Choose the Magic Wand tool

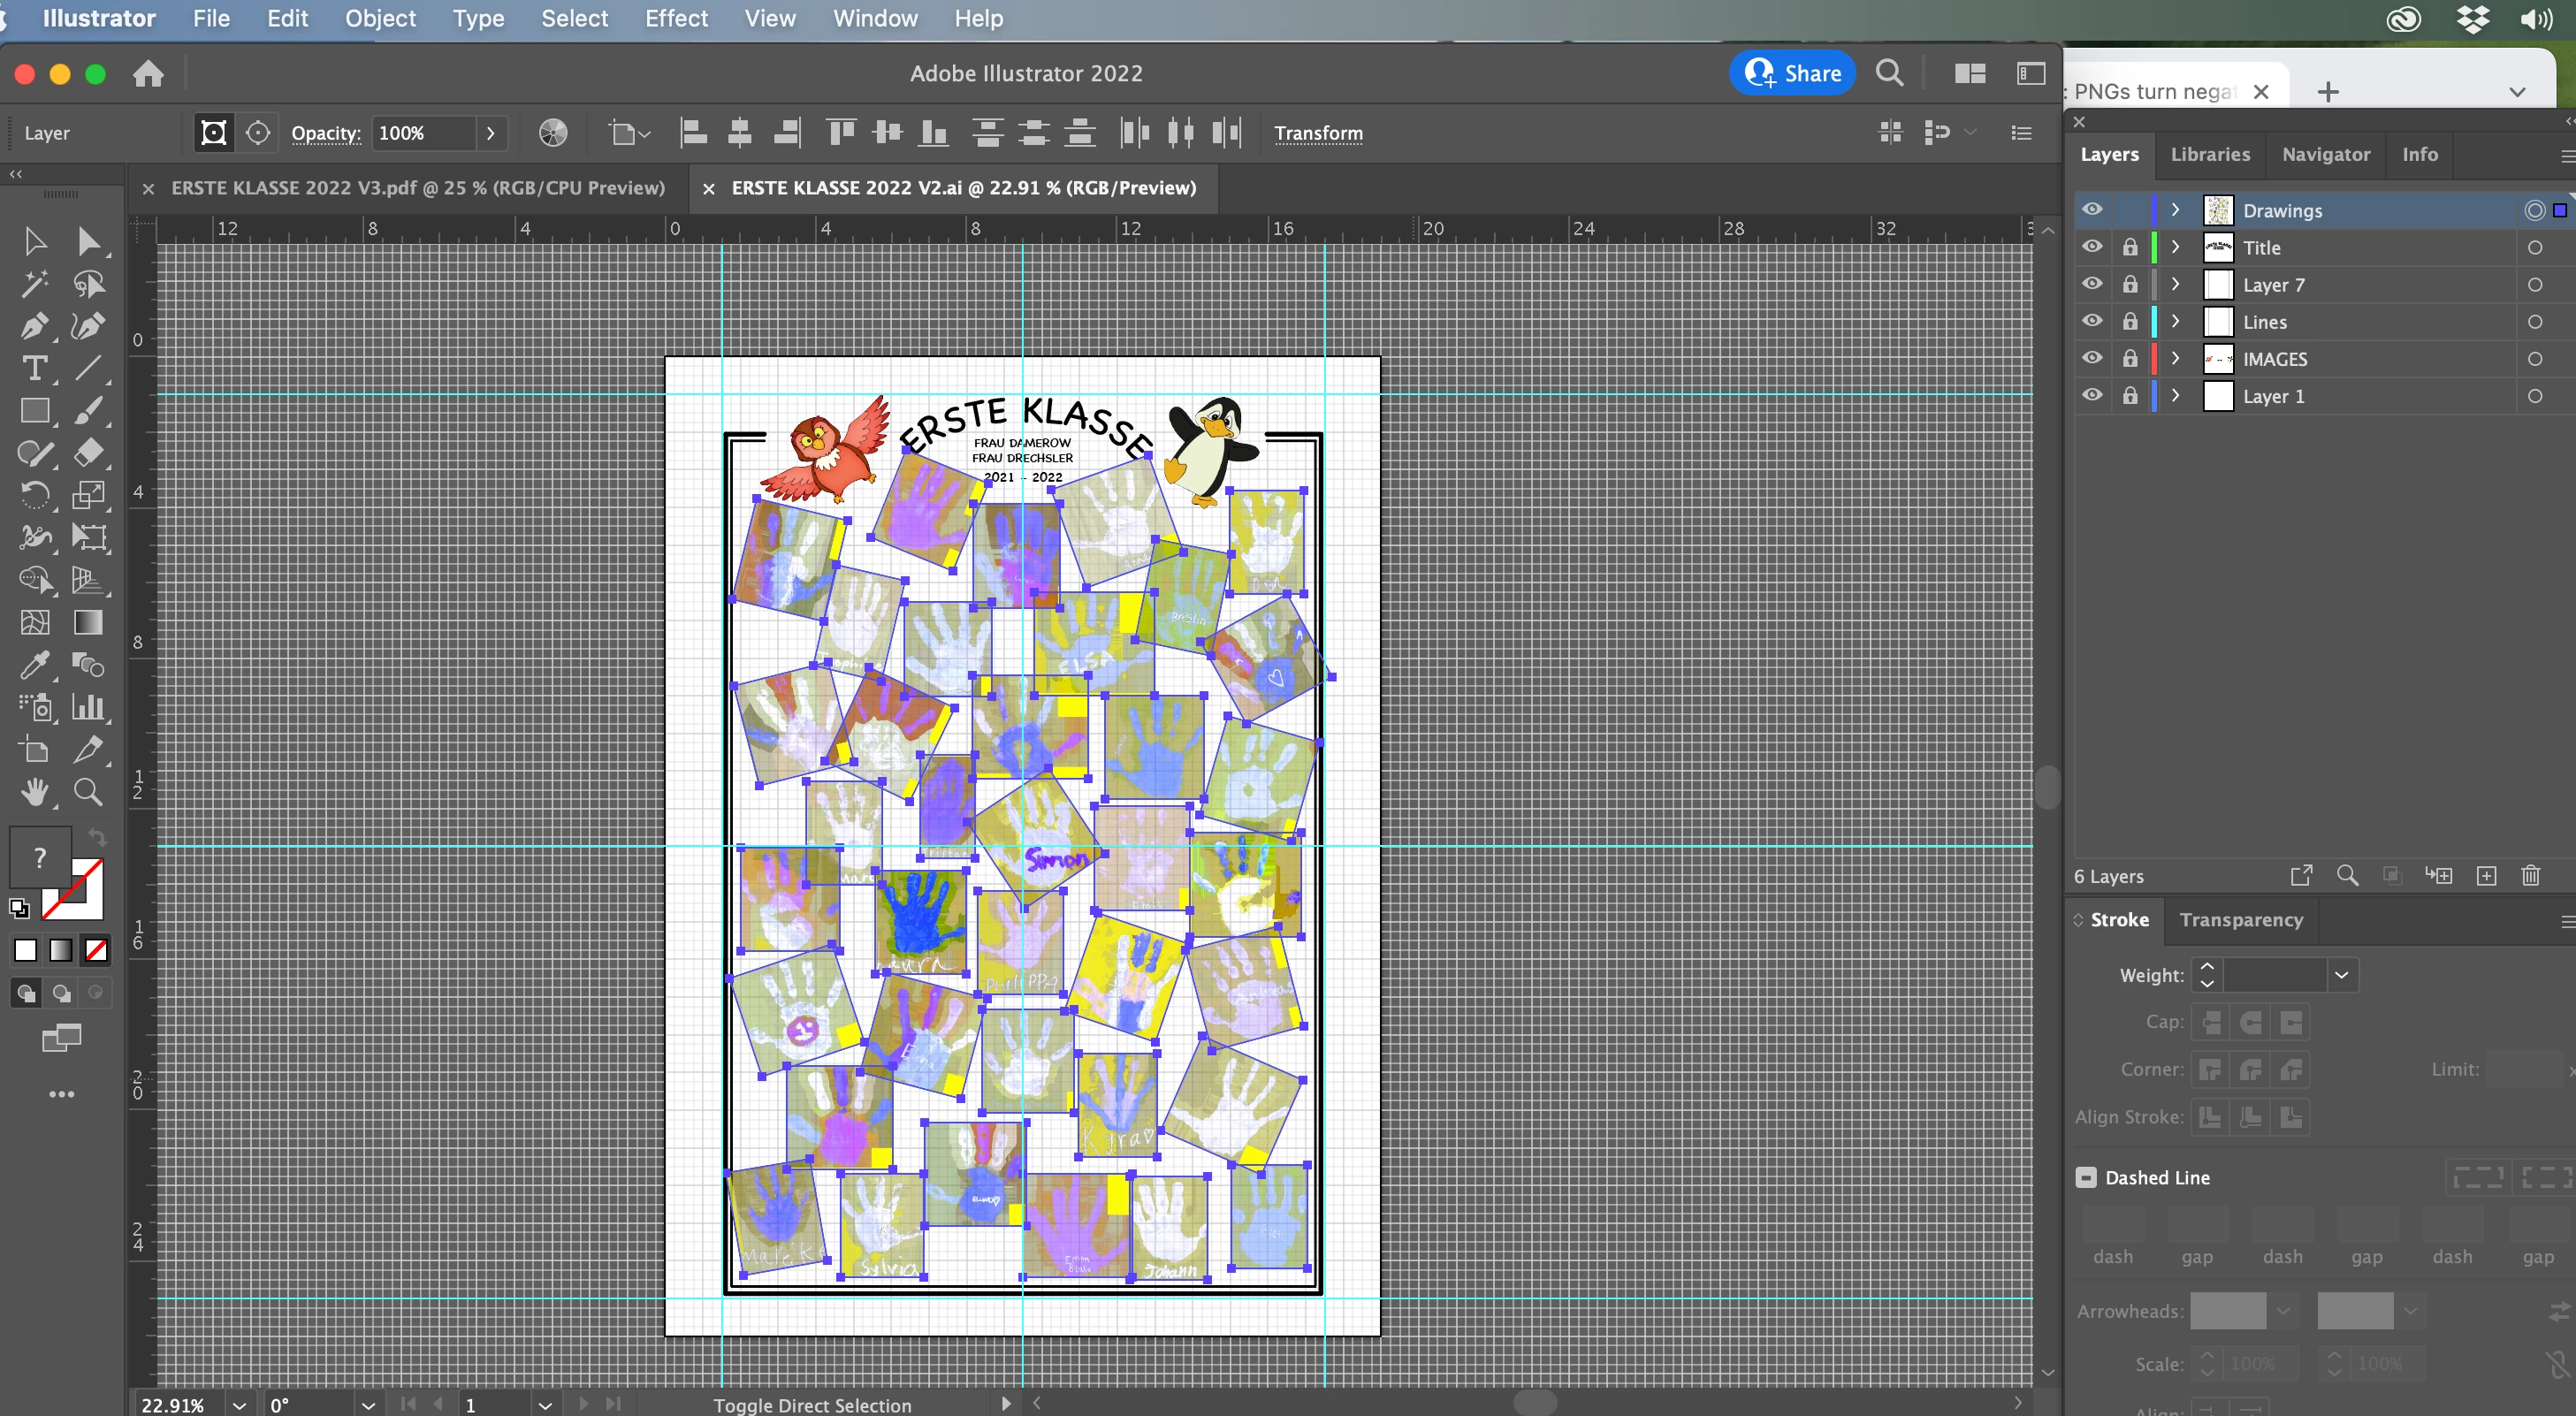tap(34, 284)
